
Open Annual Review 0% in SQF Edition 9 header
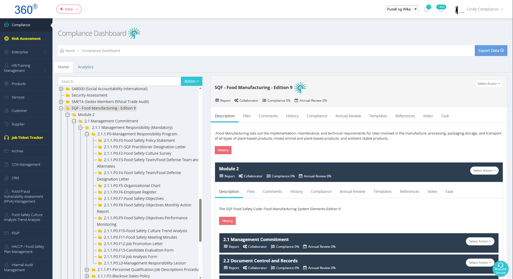311,100
